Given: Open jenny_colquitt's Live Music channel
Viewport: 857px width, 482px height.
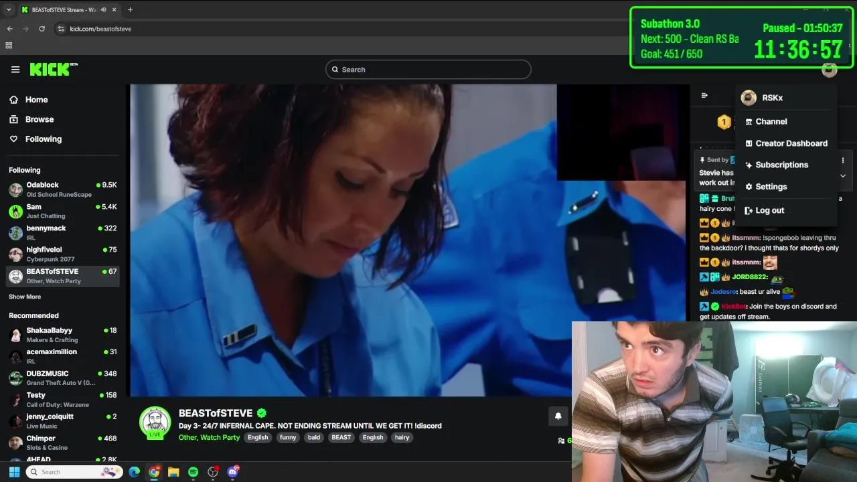Looking at the screenshot, I should (63, 421).
